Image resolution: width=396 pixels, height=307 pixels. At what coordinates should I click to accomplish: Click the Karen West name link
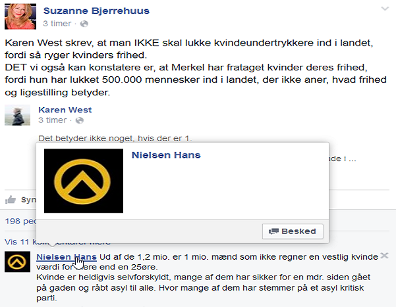tap(65, 110)
